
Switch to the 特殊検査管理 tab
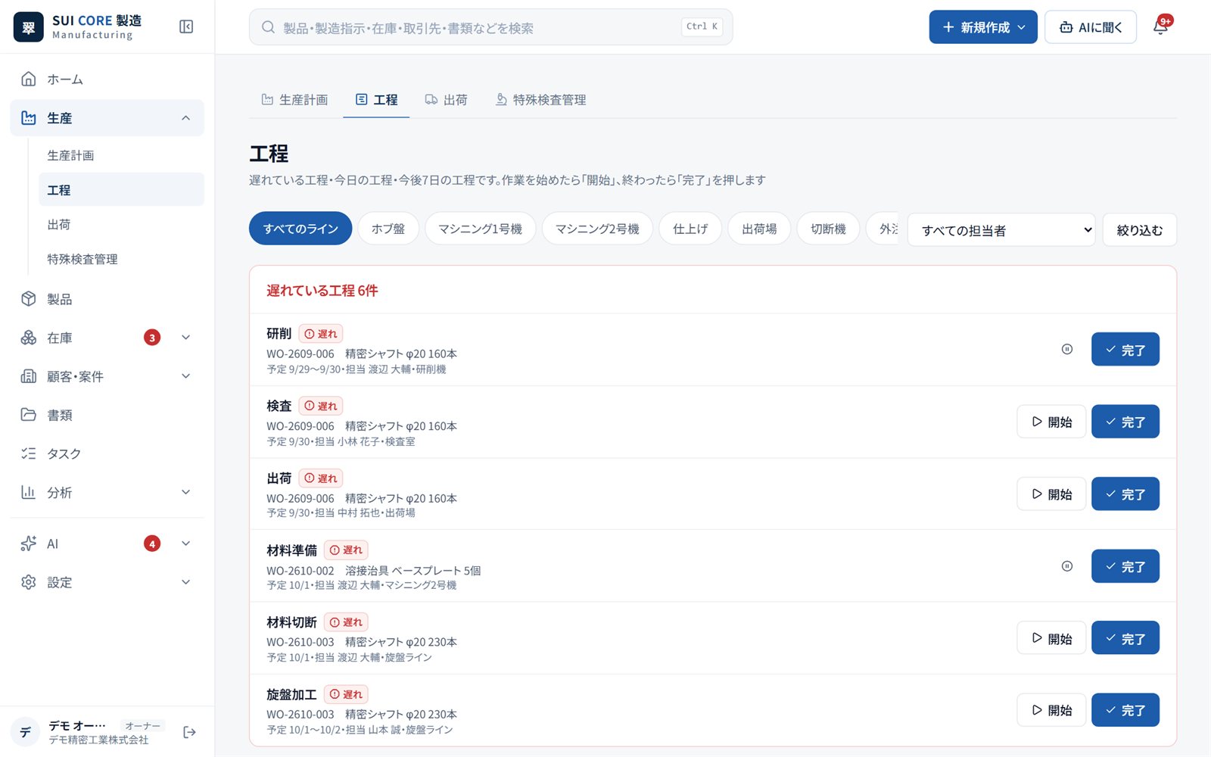540,100
